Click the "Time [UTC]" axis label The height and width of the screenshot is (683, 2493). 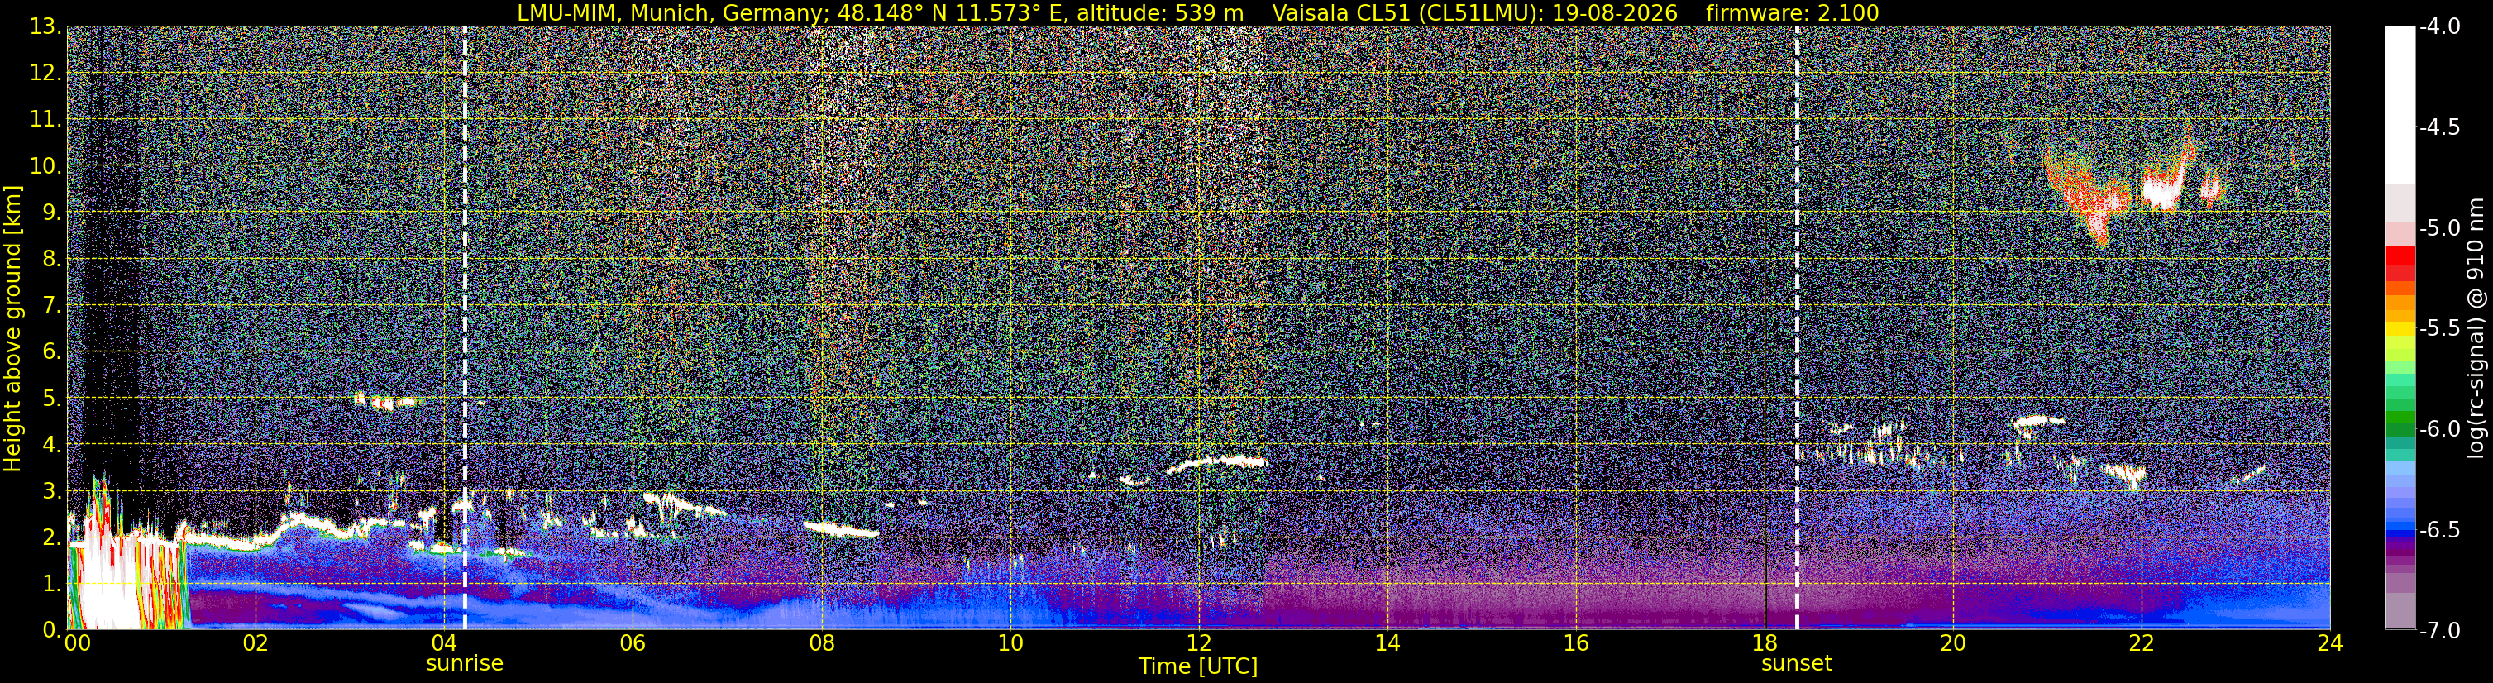tap(1198, 666)
